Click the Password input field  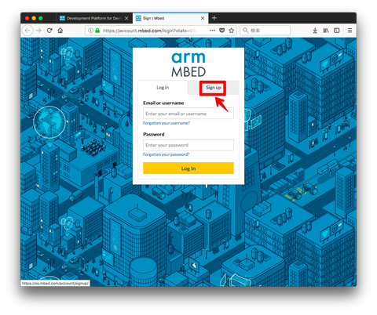click(x=188, y=145)
